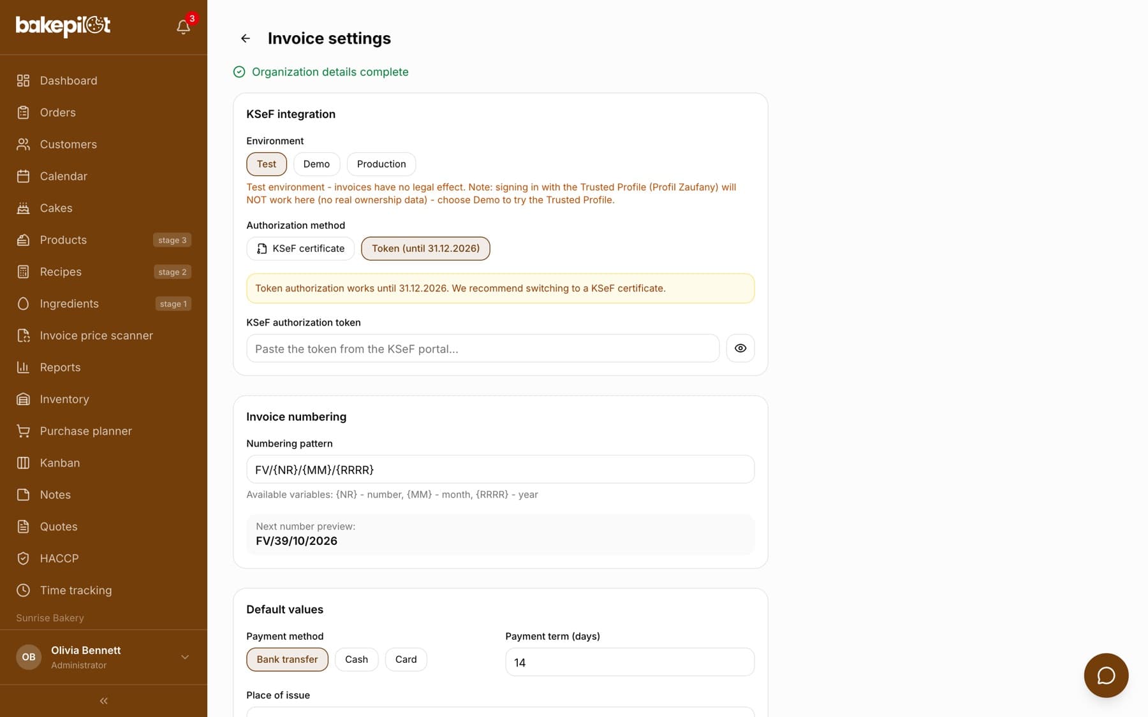
Task: Click the Kanban board icon
Action: click(x=23, y=463)
